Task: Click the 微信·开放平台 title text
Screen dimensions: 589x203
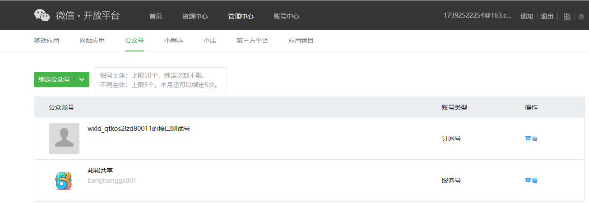Action: pyautogui.click(x=88, y=15)
